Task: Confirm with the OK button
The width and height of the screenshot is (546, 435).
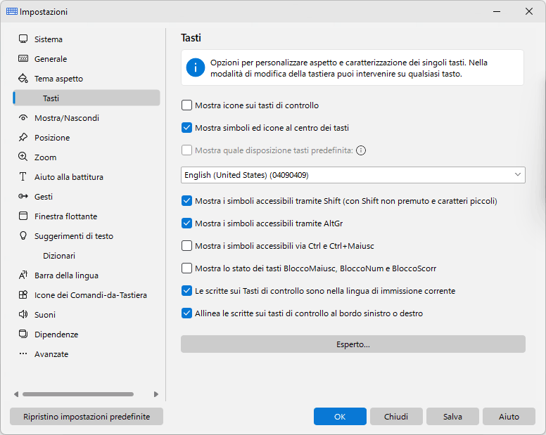Action: (340, 416)
